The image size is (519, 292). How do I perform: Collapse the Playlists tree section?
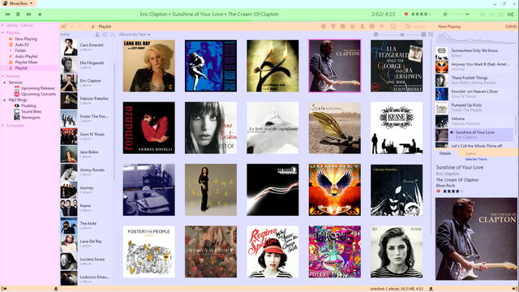2,32
